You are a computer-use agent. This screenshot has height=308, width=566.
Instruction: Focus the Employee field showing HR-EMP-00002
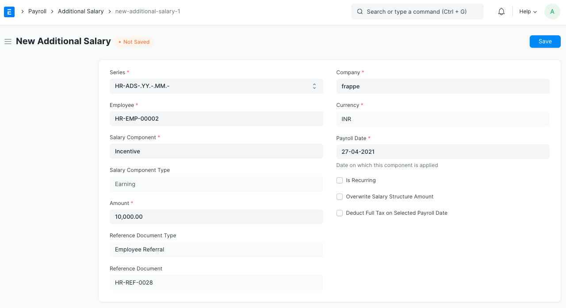pyautogui.click(x=216, y=118)
